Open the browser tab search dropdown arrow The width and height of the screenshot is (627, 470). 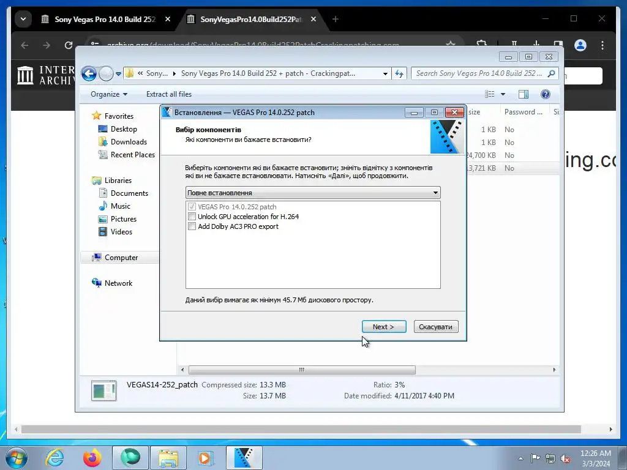(23, 19)
